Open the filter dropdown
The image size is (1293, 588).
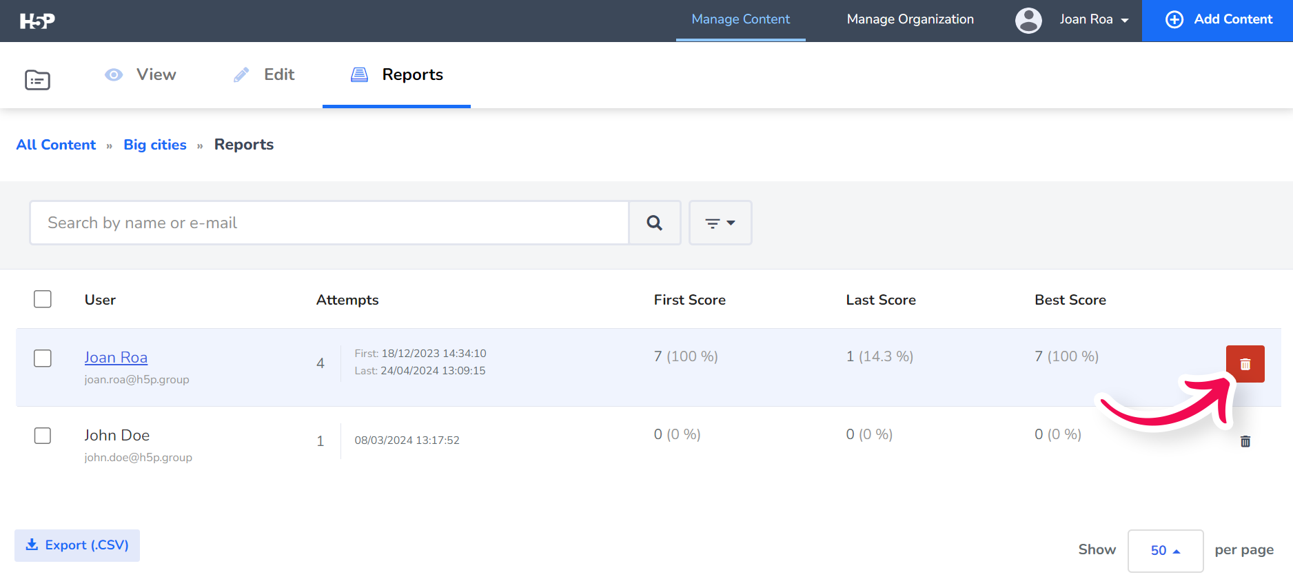(x=720, y=223)
